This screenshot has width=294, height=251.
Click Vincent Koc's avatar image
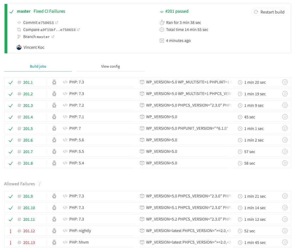(x=19, y=47)
